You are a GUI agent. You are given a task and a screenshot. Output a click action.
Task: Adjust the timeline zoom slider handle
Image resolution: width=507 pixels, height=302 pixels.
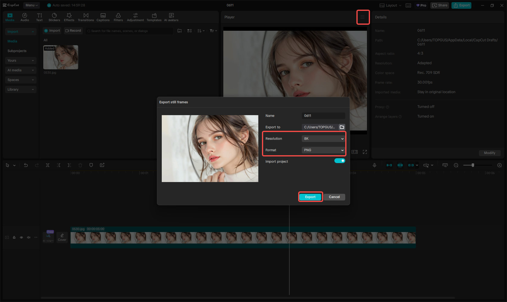(473, 165)
